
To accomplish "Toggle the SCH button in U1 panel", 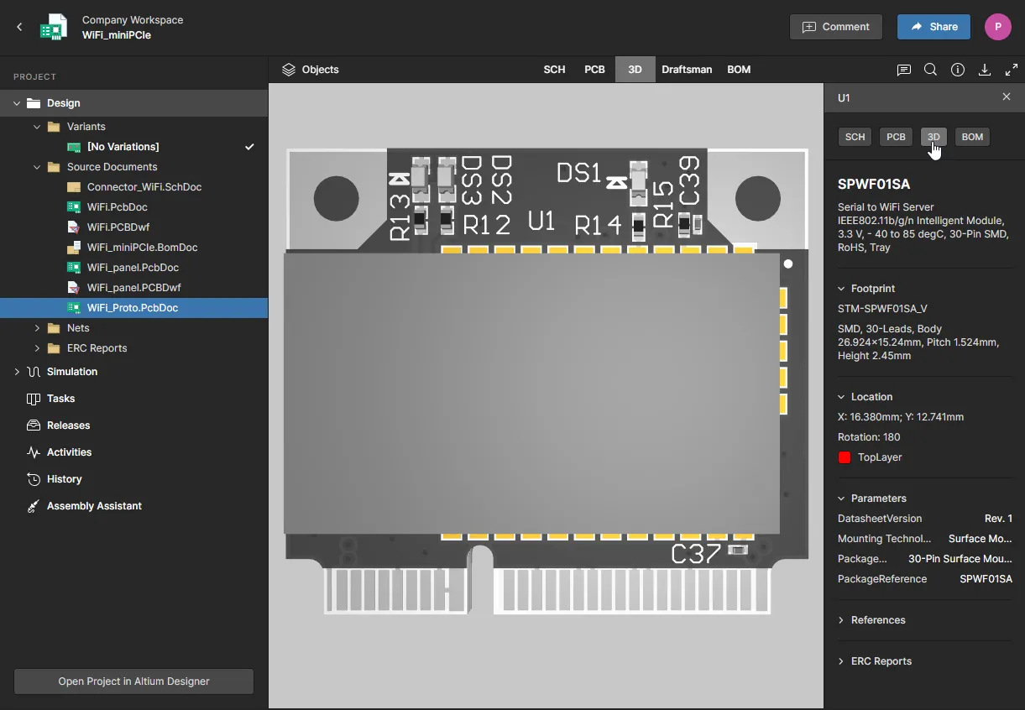I will 855,137.
